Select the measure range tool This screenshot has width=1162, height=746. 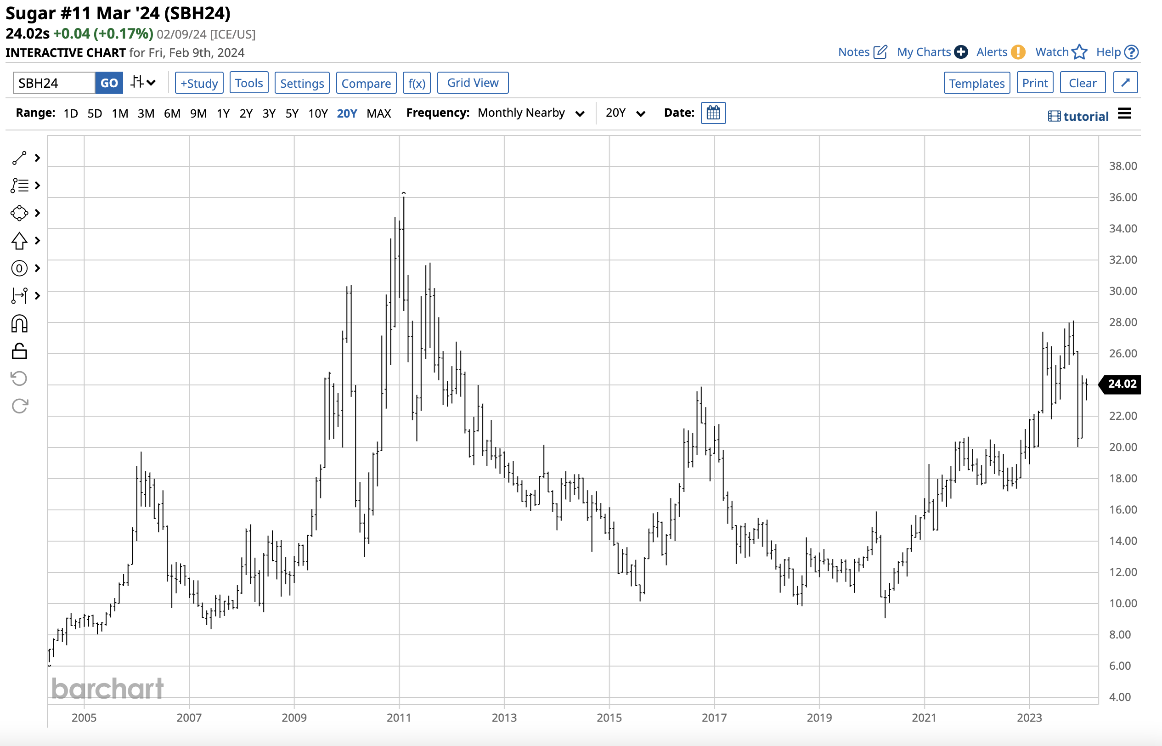[19, 295]
